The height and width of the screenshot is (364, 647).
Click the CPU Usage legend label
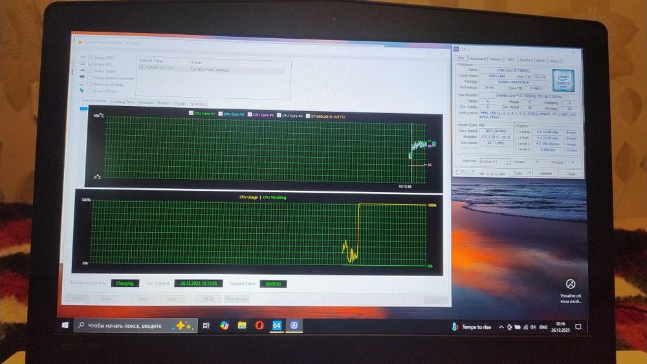click(x=248, y=197)
